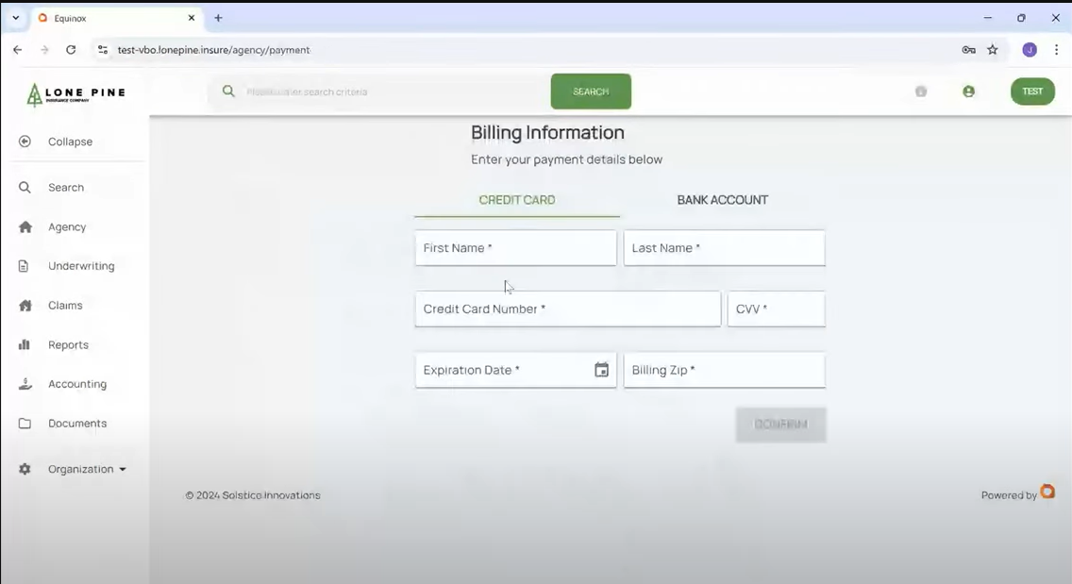Navigate to Agency via the home icon
The width and height of the screenshot is (1072, 584).
pos(24,226)
